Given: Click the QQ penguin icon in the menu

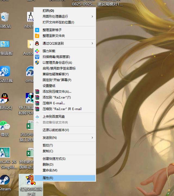Looking at the screenshot, I should (37, 43).
